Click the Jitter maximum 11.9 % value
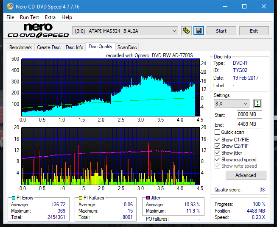The height and width of the screenshot is (227, 277). point(193,211)
